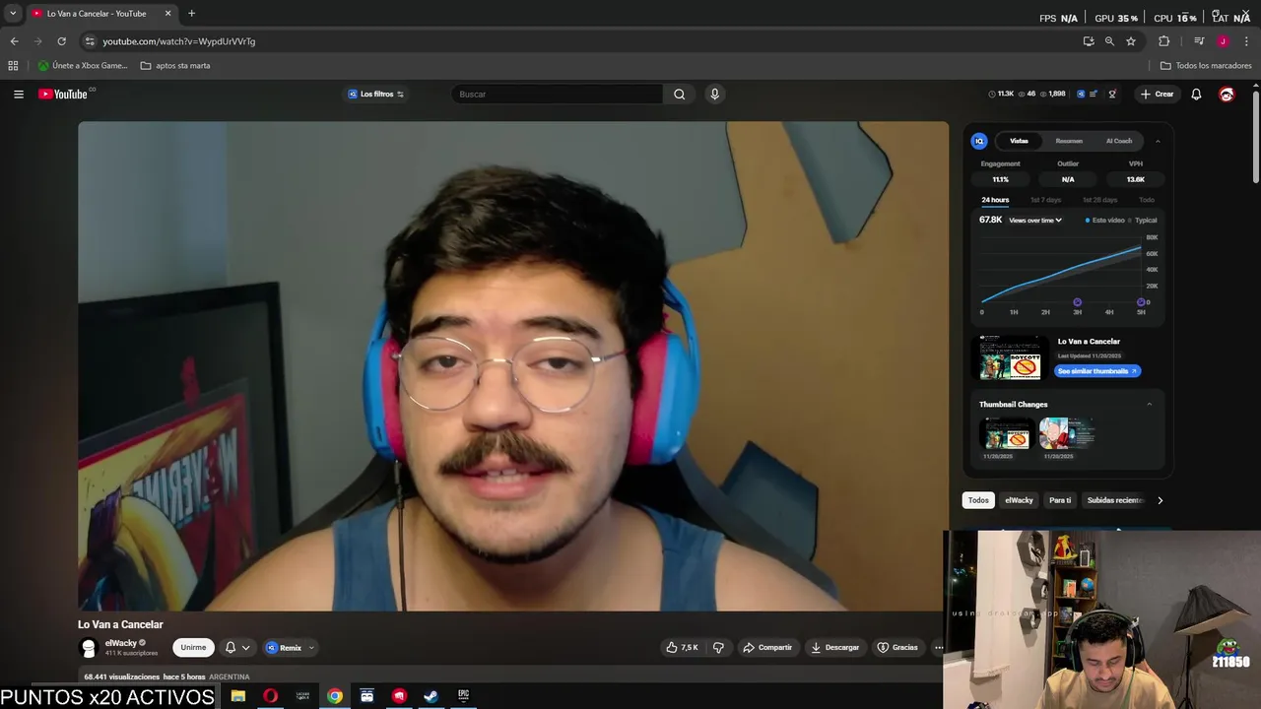The width and height of the screenshot is (1261, 709).
Task: Click the blue IQ badge in the stats panel
Action: (x=979, y=141)
